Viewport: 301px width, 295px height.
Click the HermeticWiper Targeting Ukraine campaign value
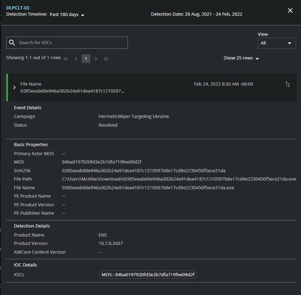click(134, 117)
